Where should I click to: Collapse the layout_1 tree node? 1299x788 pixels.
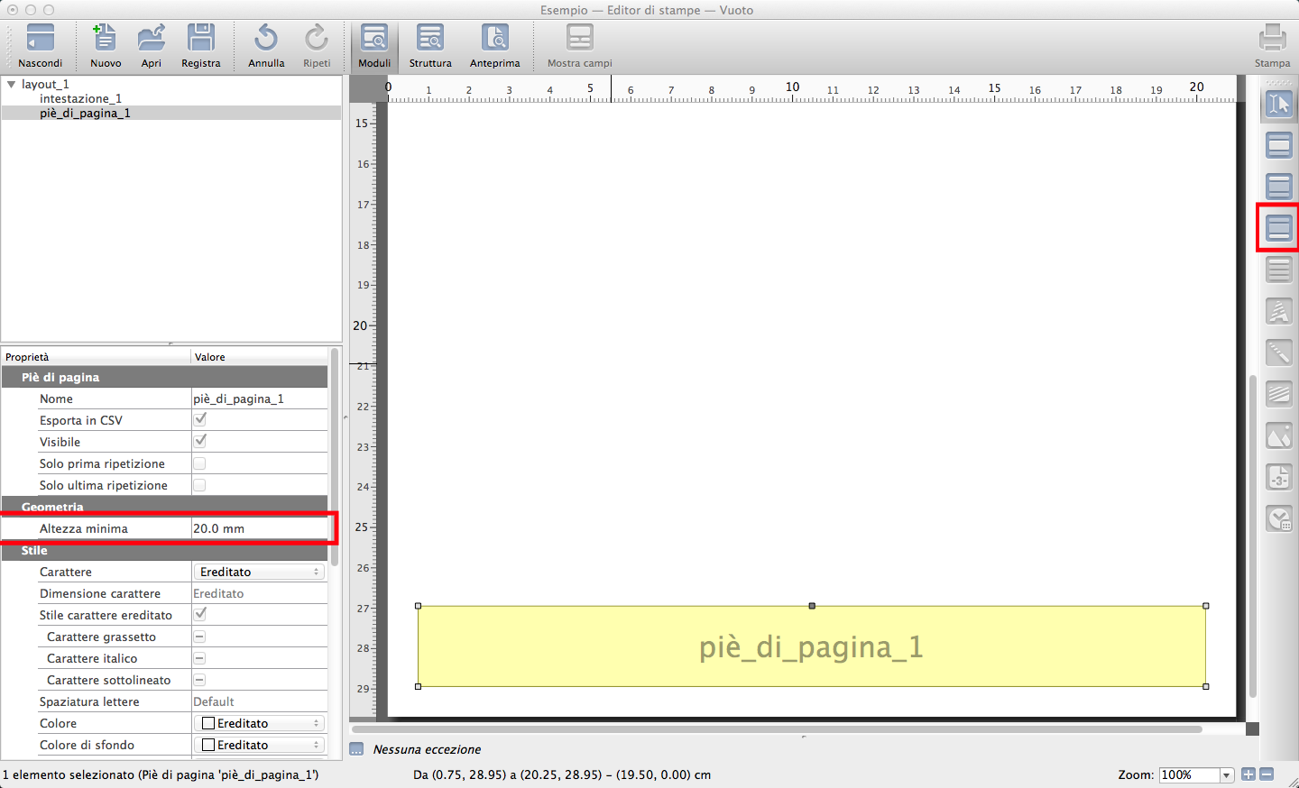point(12,84)
